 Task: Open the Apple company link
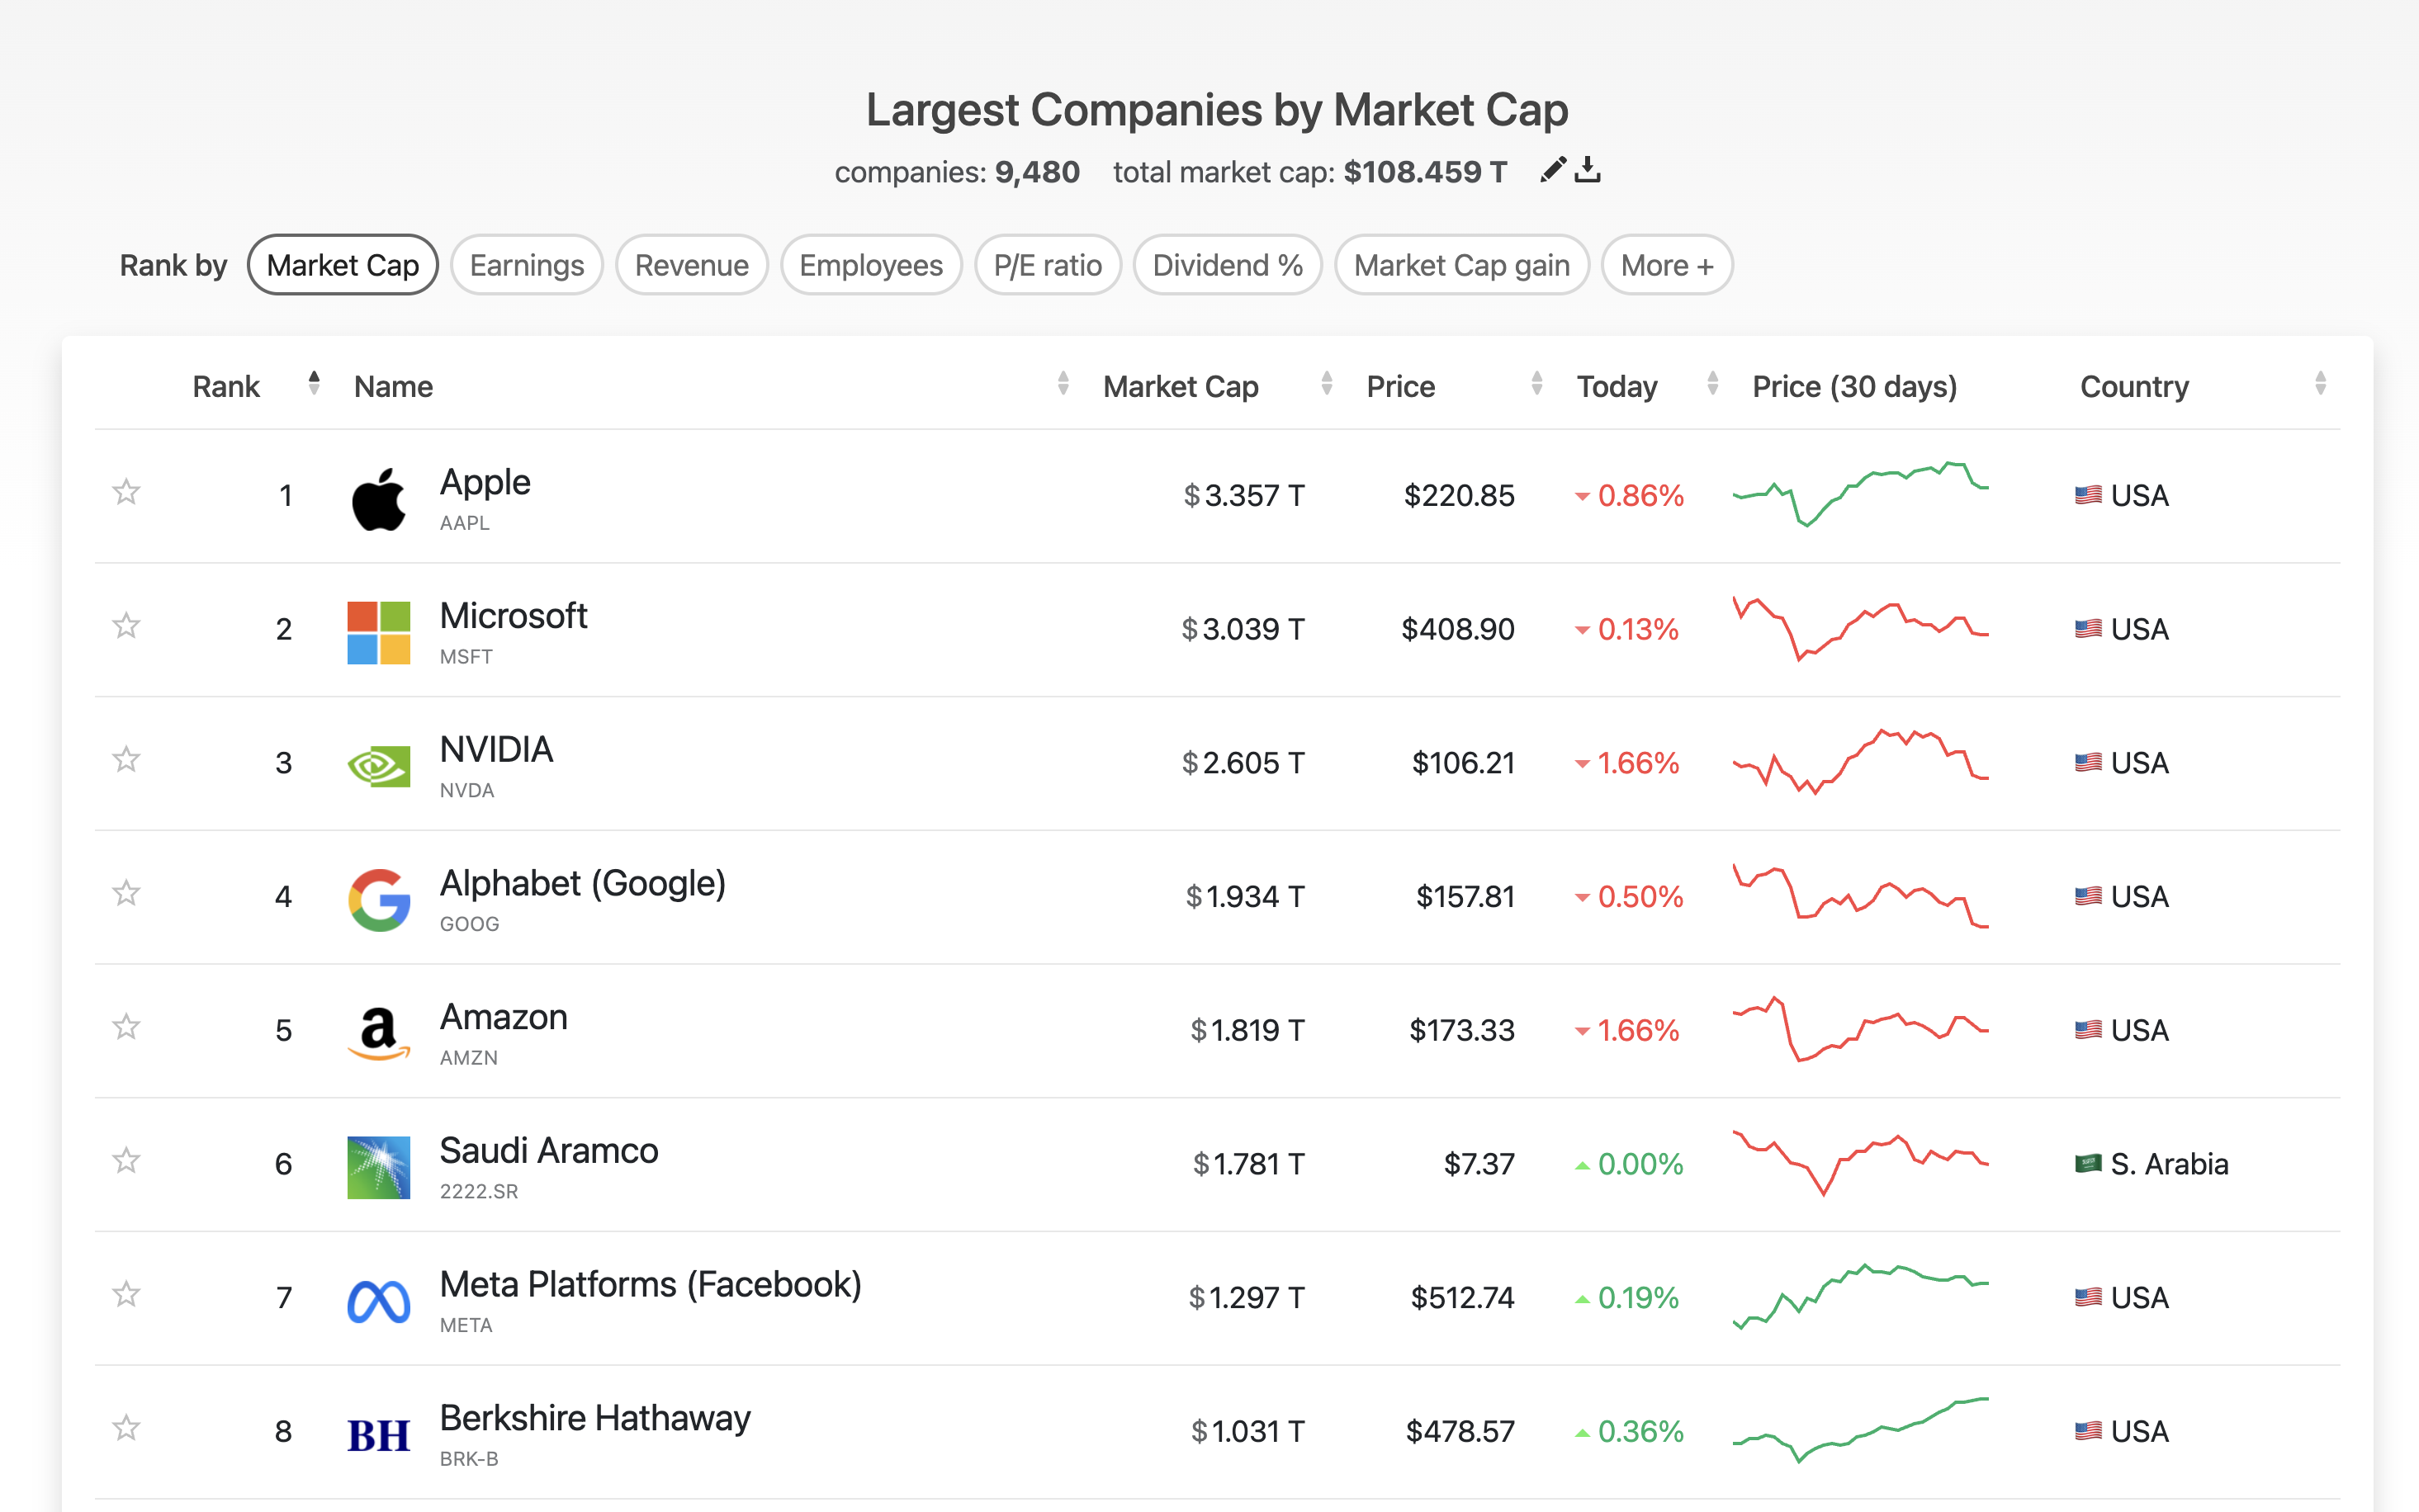[x=485, y=483]
